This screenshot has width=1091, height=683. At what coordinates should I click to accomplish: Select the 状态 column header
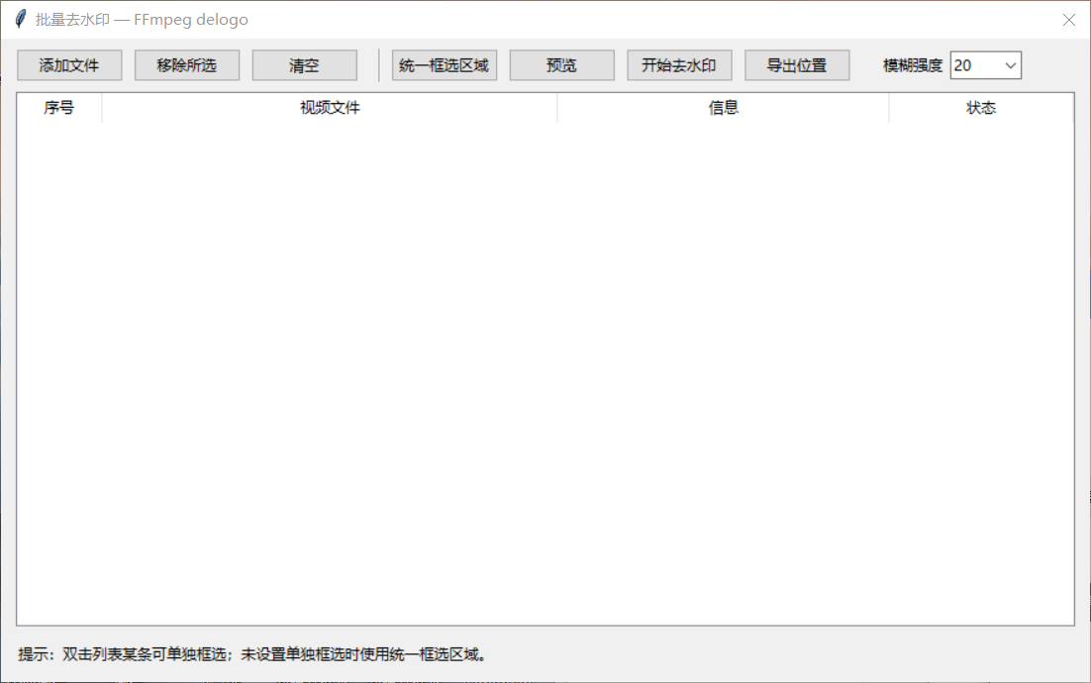pyautogui.click(x=981, y=107)
